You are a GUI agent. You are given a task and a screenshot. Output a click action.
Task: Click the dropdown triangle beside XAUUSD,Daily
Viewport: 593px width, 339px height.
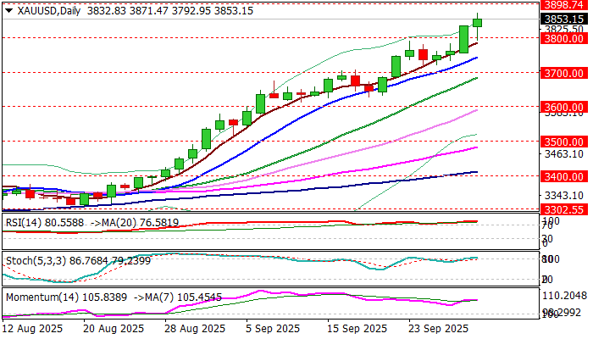8,11
